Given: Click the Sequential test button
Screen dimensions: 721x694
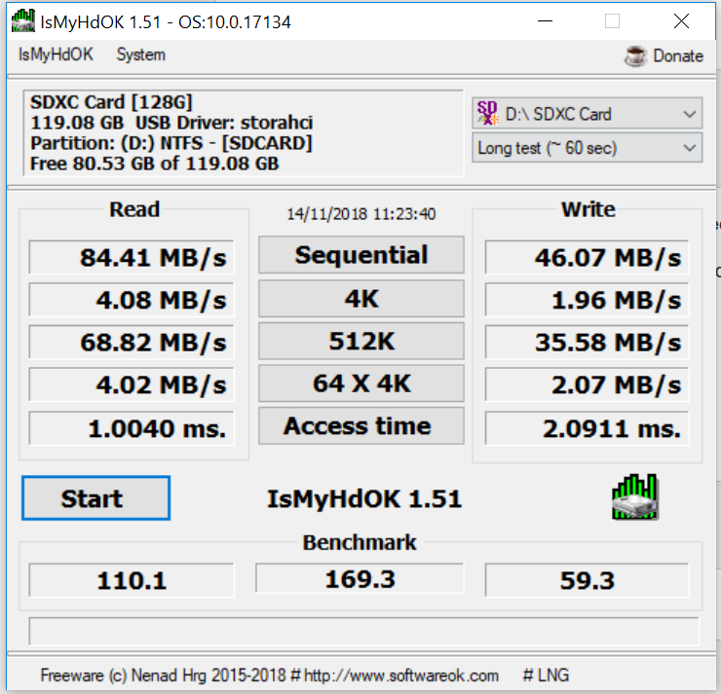Looking at the screenshot, I should coord(361,255).
